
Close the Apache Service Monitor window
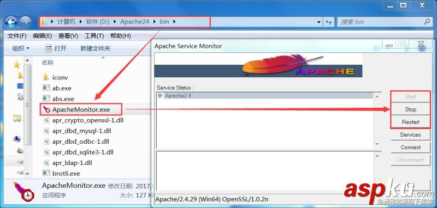420,44
